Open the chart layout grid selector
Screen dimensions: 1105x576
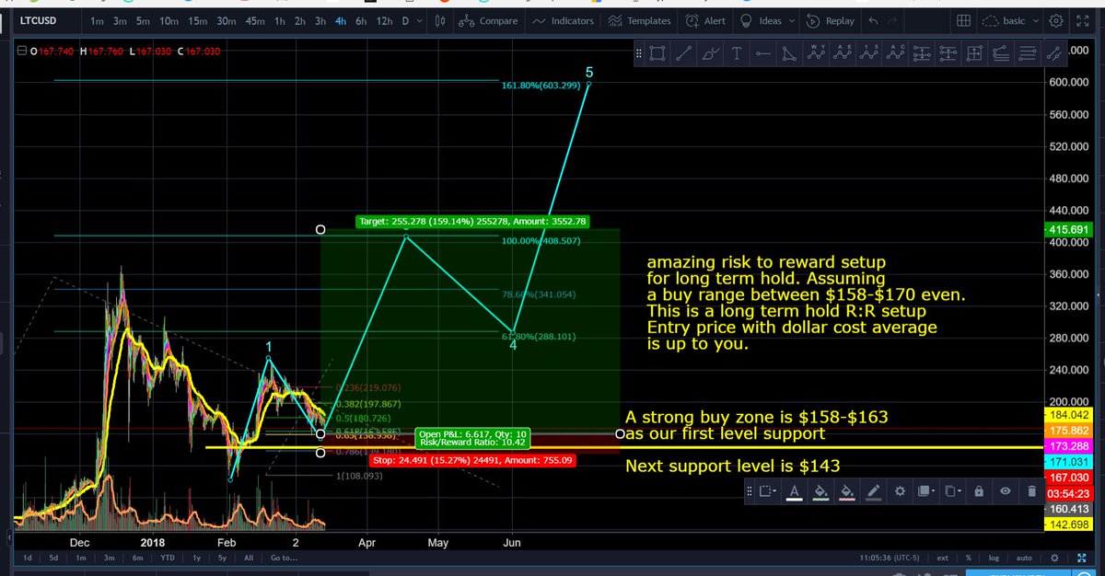pyautogui.click(x=963, y=20)
